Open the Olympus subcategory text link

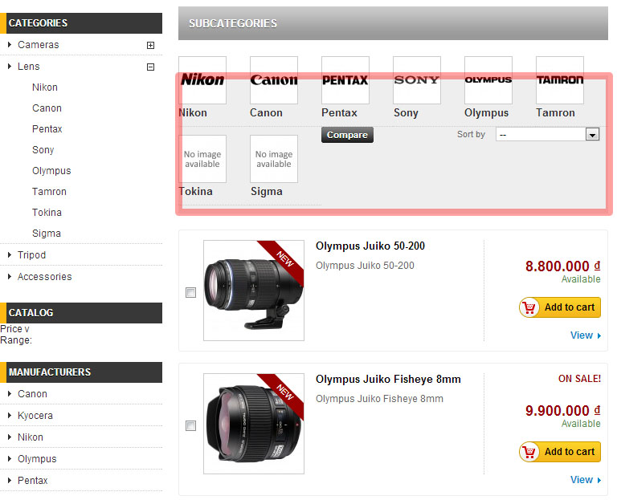point(486,113)
